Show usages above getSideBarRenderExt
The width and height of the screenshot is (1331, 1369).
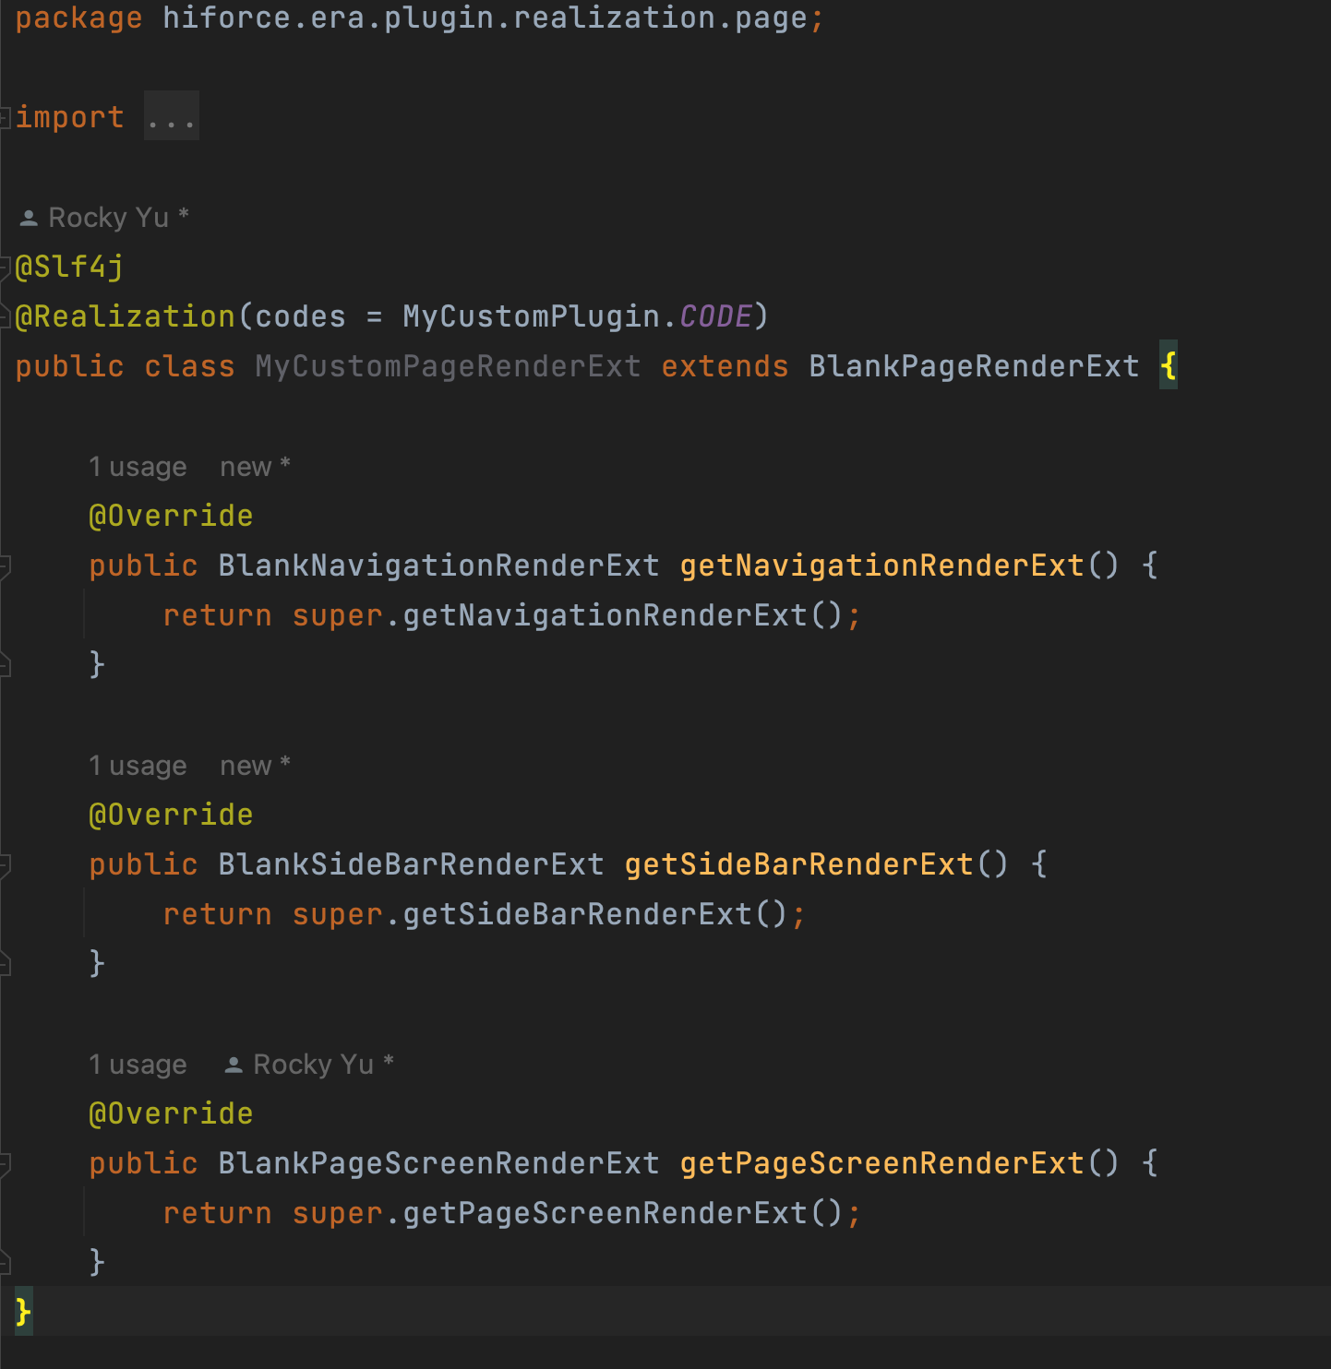click(138, 766)
